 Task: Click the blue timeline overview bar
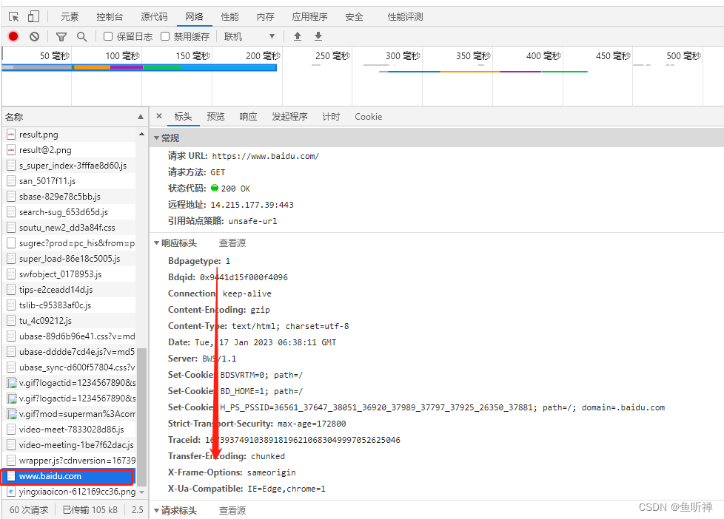coord(139,68)
